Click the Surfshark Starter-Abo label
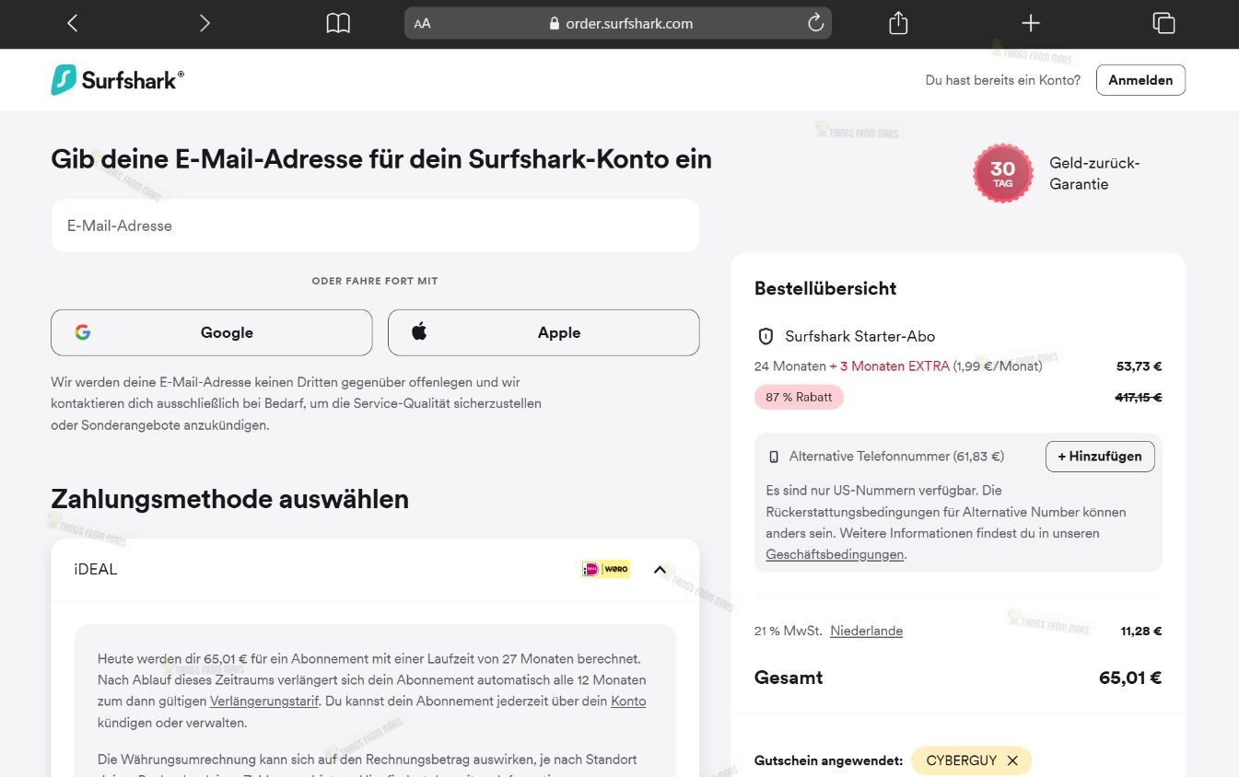This screenshot has height=777, width=1239. click(860, 336)
